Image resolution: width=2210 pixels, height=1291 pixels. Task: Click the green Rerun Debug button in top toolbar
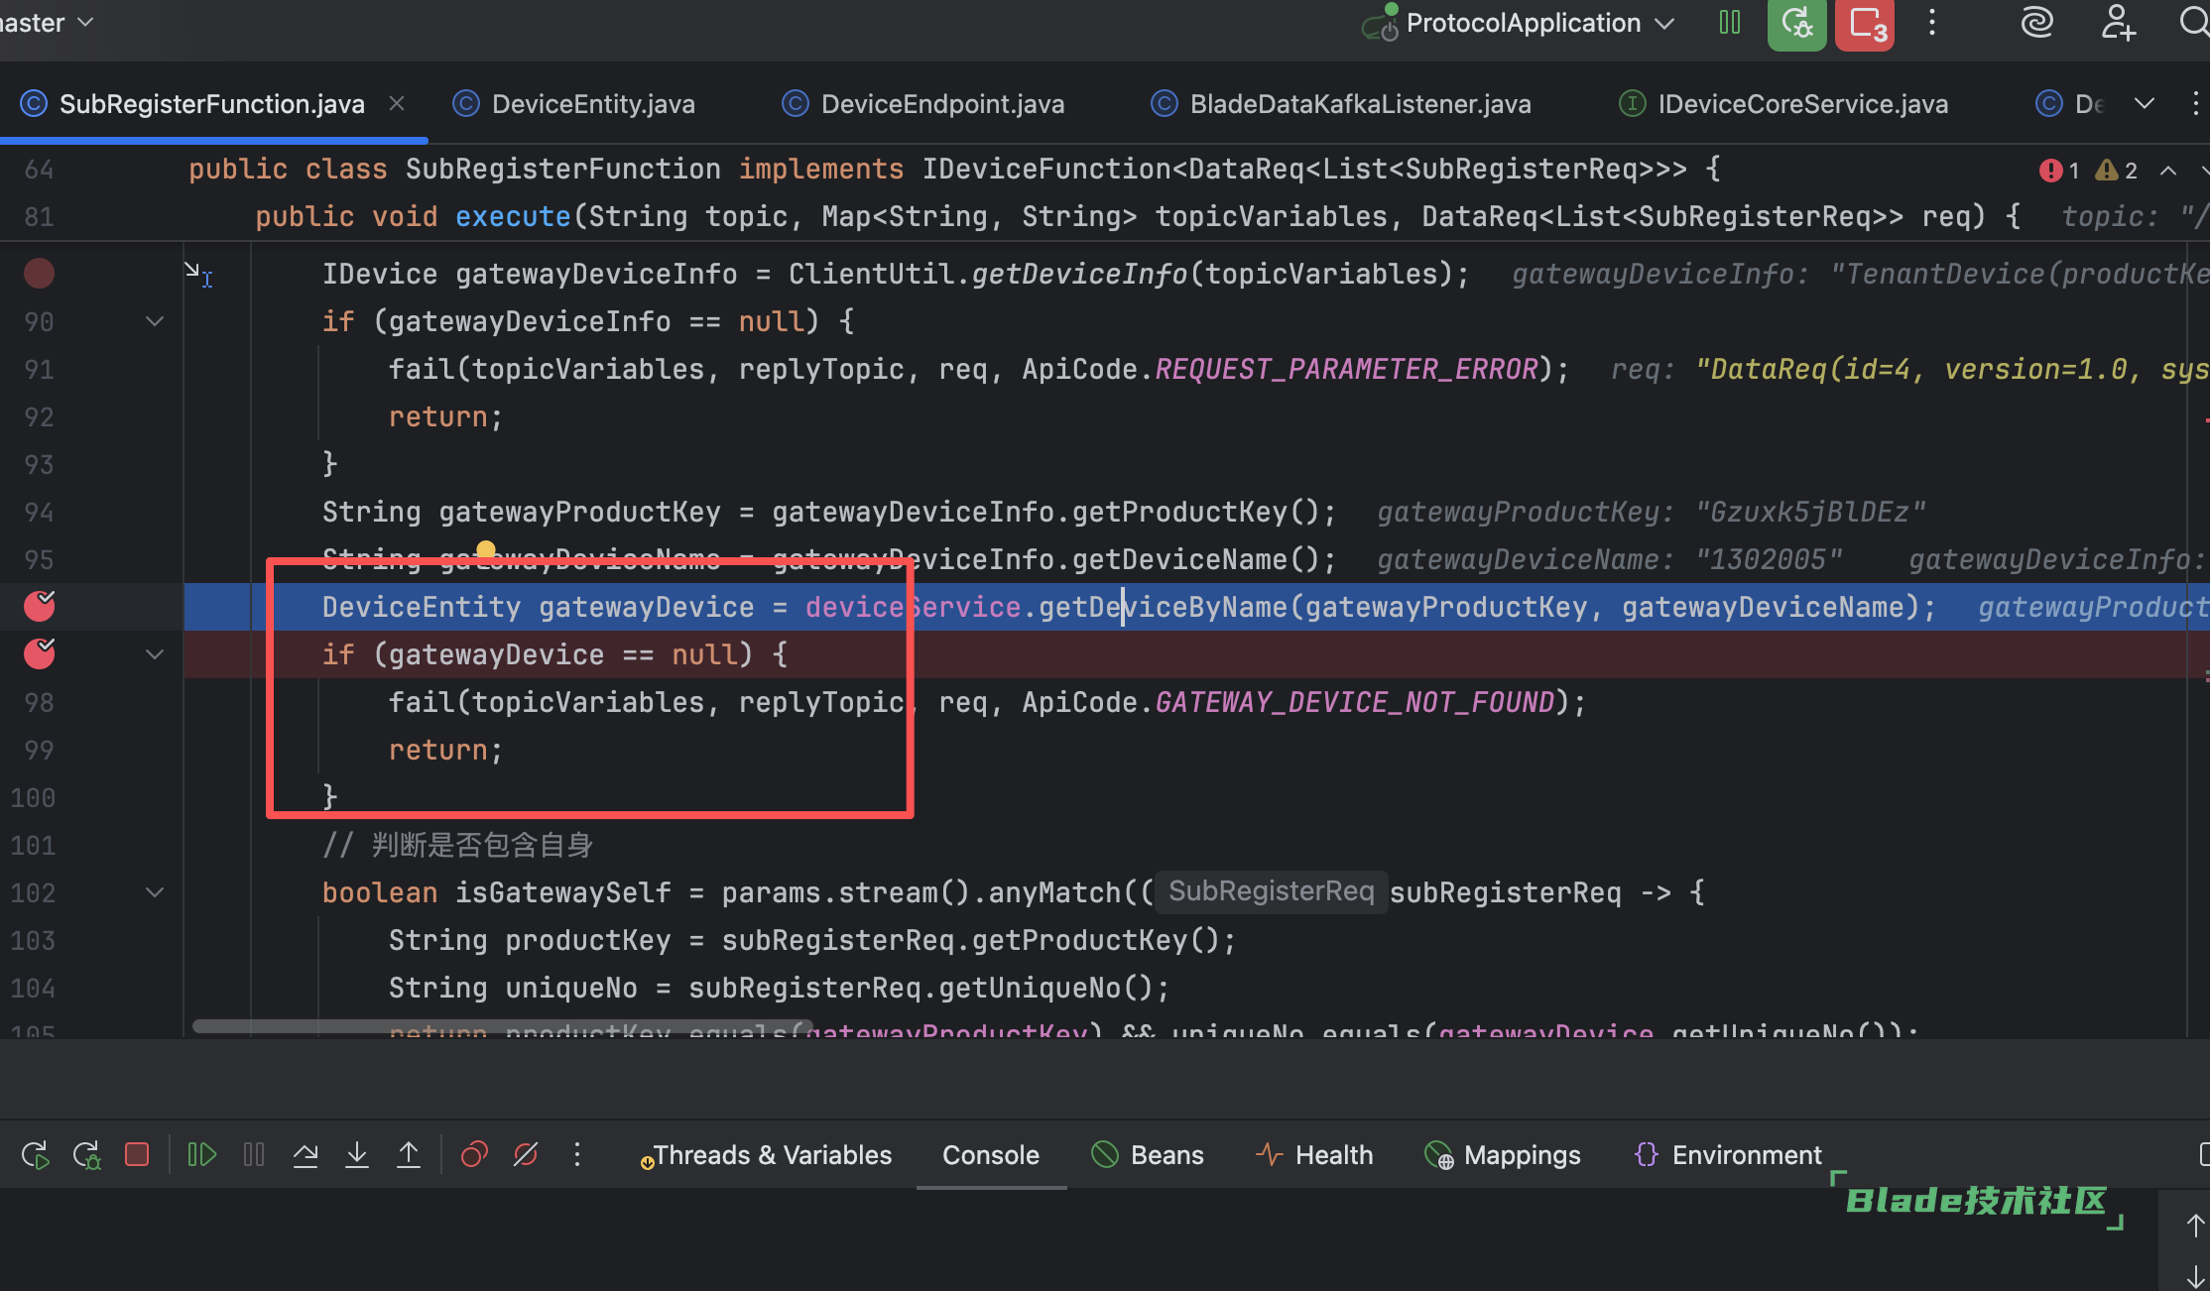click(1796, 24)
